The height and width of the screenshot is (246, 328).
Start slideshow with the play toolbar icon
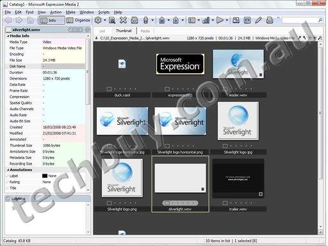click(x=220, y=20)
